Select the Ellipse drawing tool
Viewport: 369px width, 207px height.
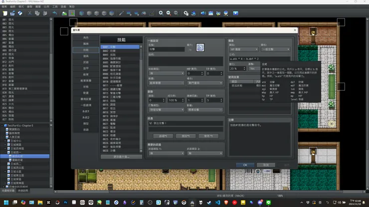(x=136, y=13)
